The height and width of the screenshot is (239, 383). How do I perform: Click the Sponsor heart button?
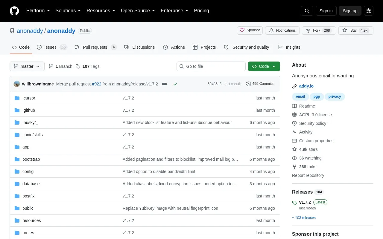(x=250, y=30)
